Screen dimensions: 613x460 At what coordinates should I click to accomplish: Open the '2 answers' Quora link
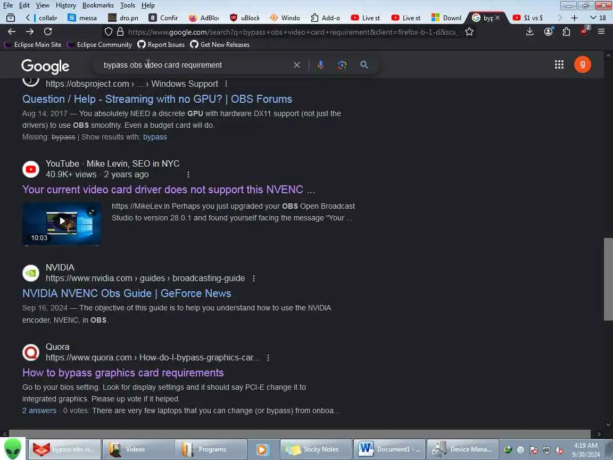[39, 410]
